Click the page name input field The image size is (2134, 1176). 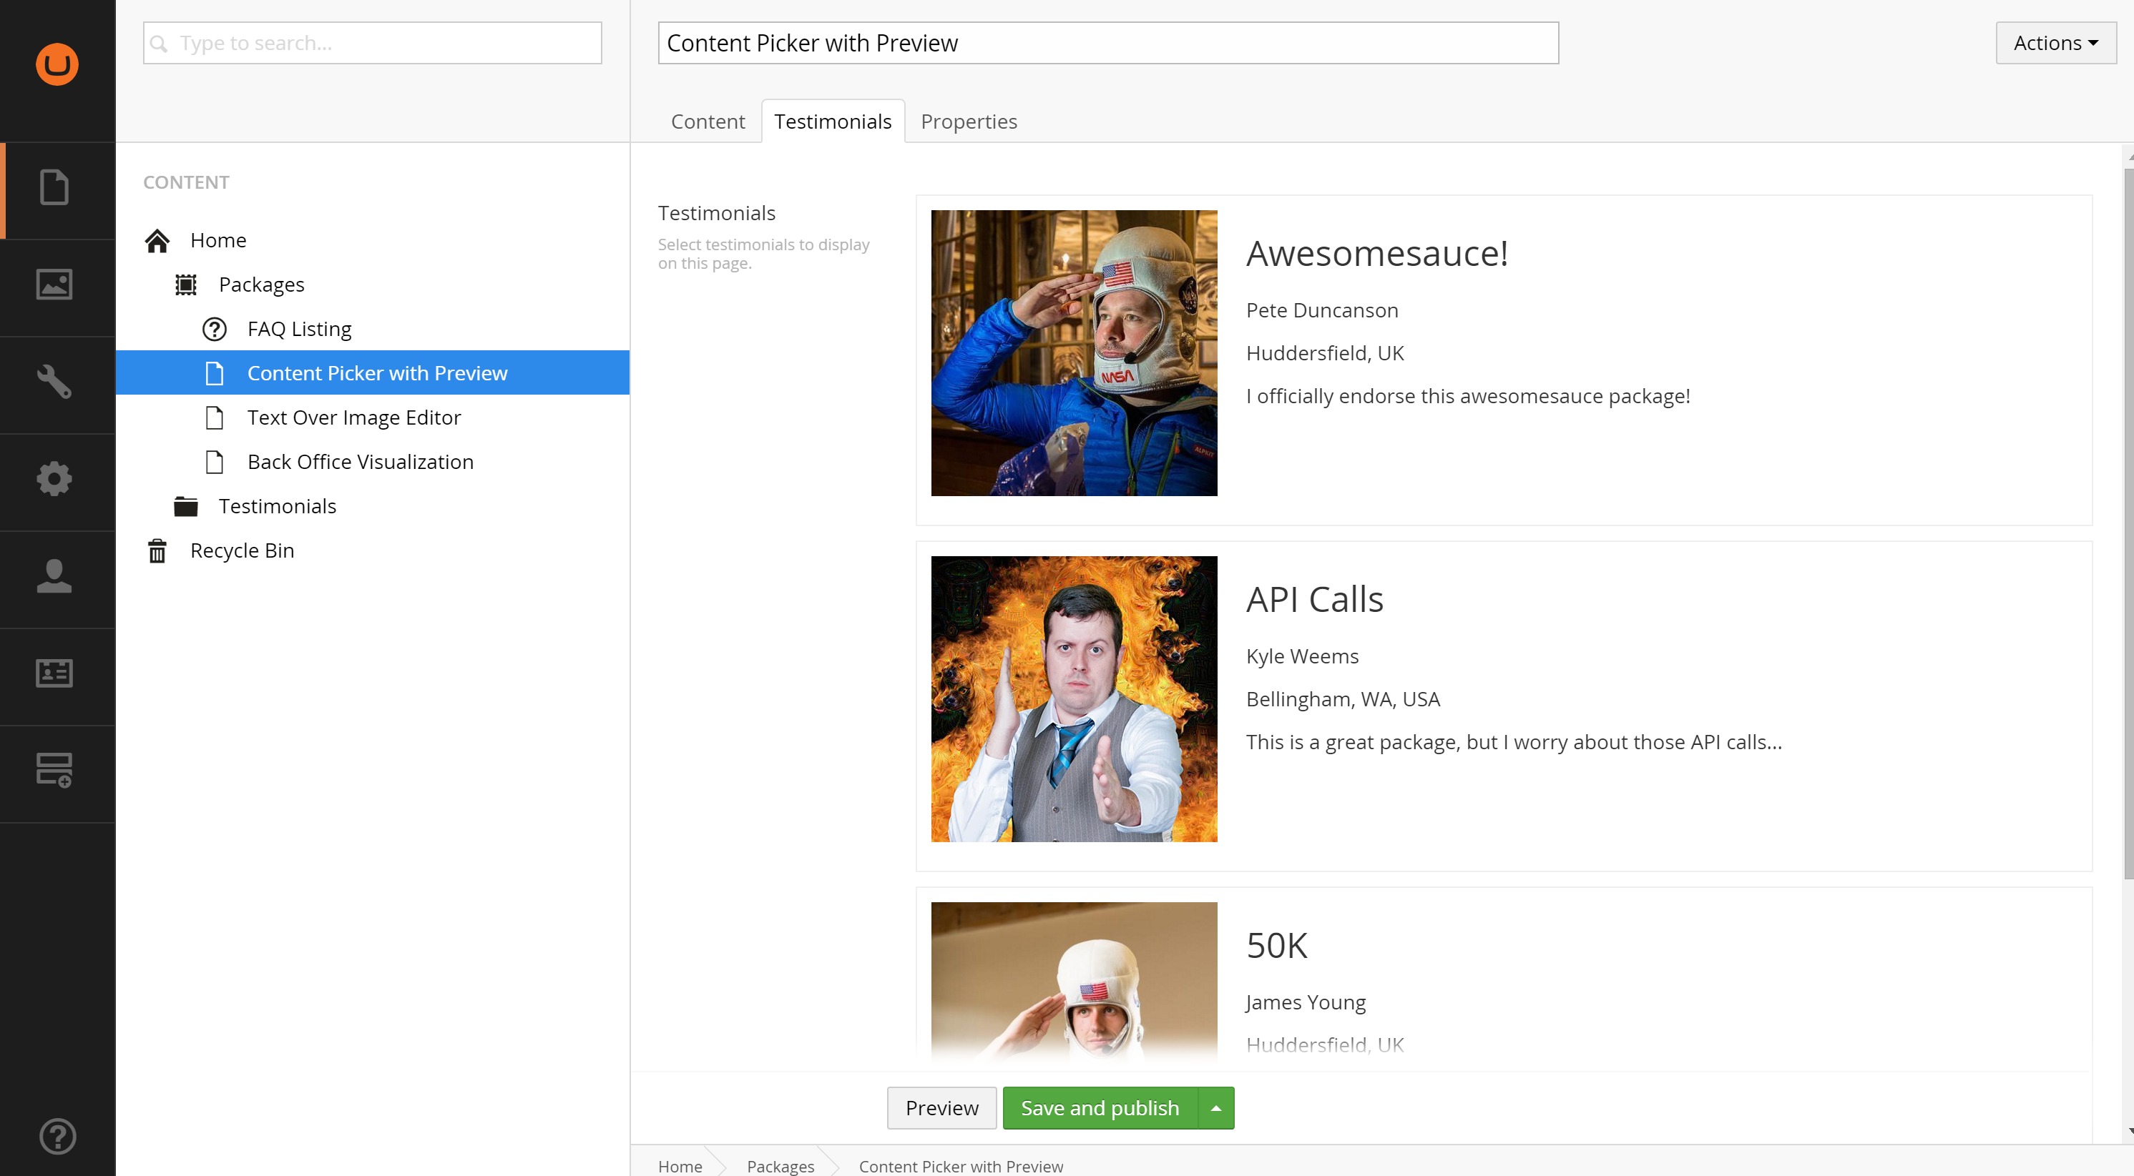[x=1108, y=43]
